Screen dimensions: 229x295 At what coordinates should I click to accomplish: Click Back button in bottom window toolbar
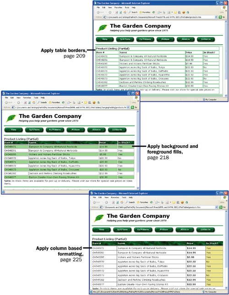tap(97, 202)
